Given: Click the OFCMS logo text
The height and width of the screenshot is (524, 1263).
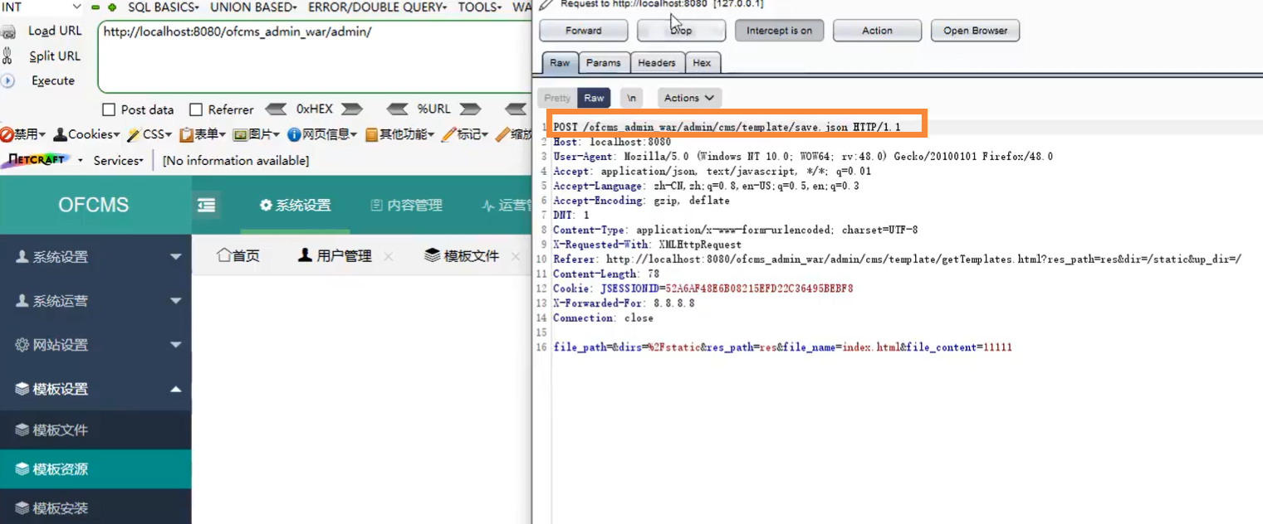Looking at the screenshot, I should tap(94, 205).
